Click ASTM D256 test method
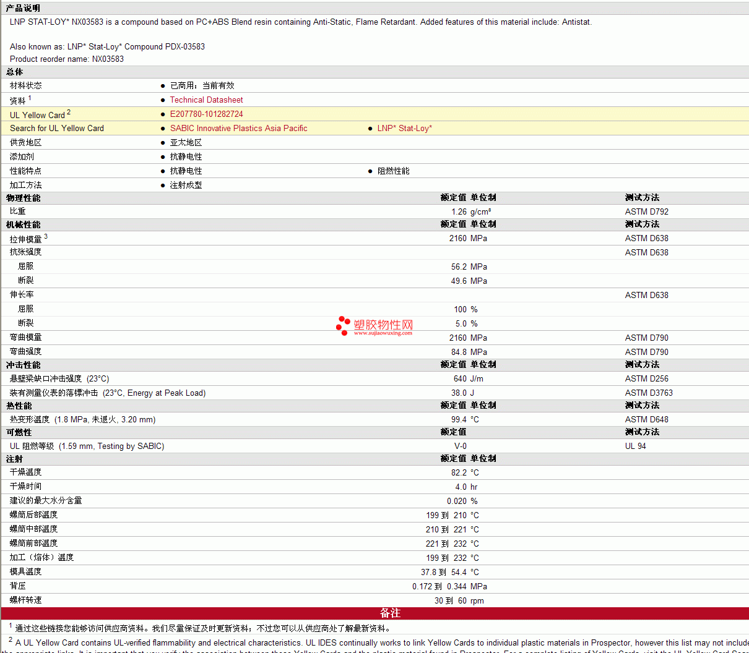Viewport: 749px width, 653px height. (x=646, y=378)
